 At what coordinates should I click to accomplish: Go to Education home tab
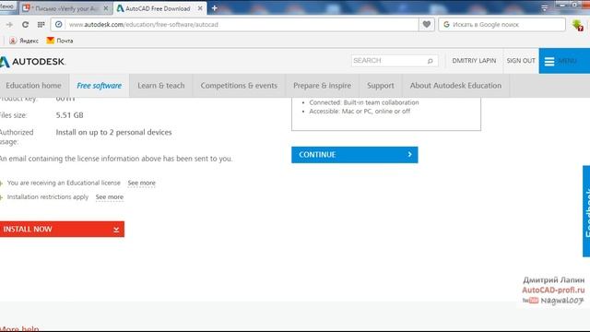click(33, 86)
